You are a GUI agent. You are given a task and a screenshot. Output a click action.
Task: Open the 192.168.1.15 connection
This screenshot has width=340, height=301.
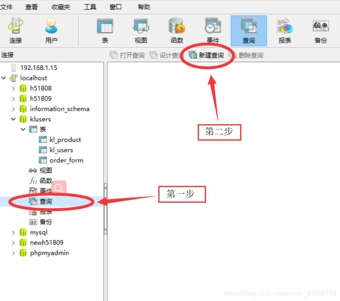click(x=39, y=67)
